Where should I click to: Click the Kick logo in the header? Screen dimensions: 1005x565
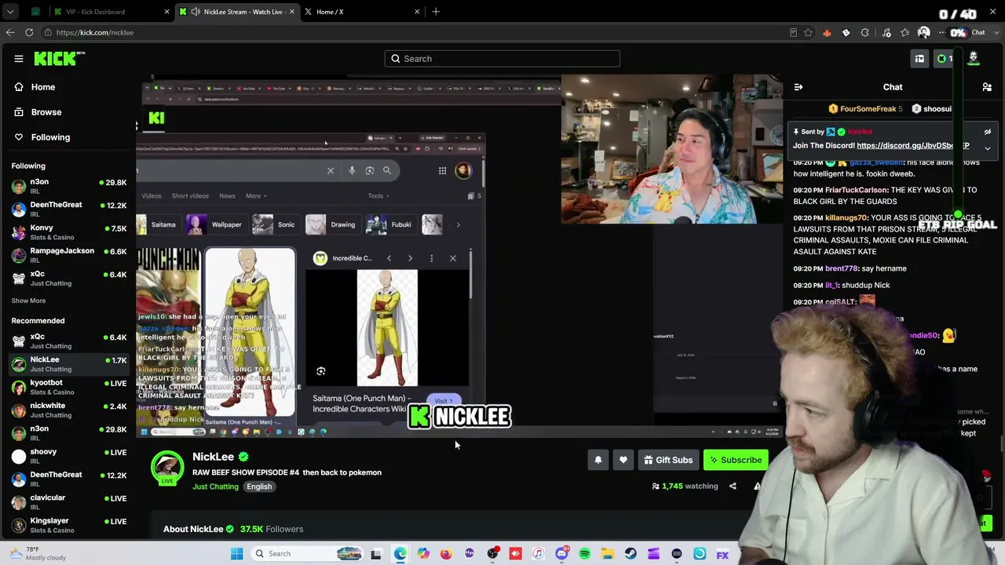tap(59, 58)
